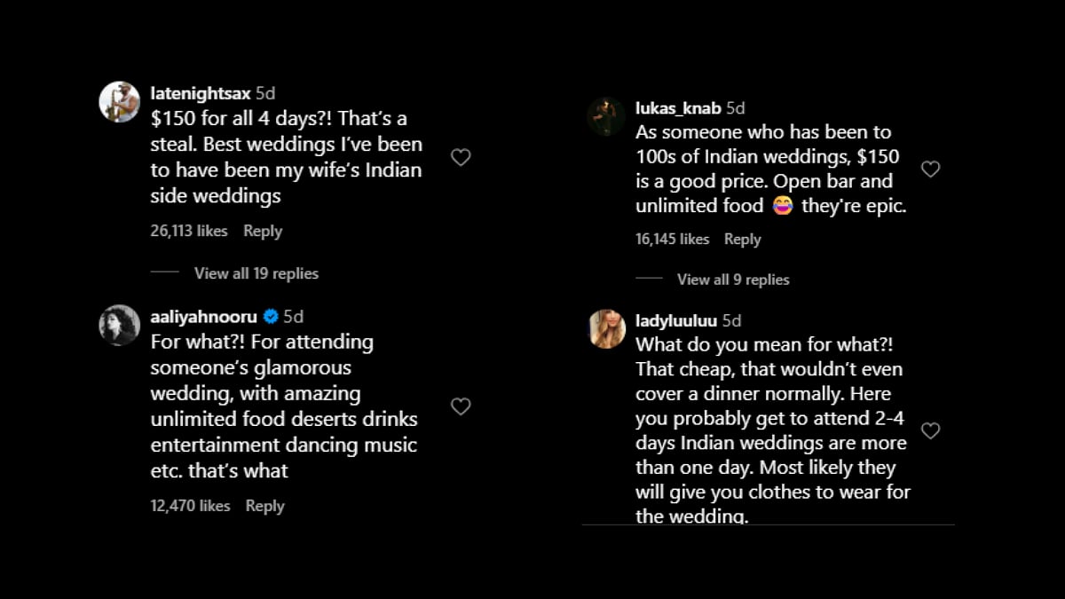Expand View all 19 replies

pos(256,273)
